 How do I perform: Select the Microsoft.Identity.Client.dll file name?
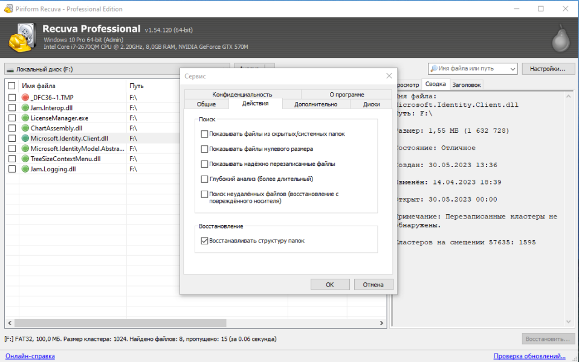pyautogui.click(x=70, y=138)
